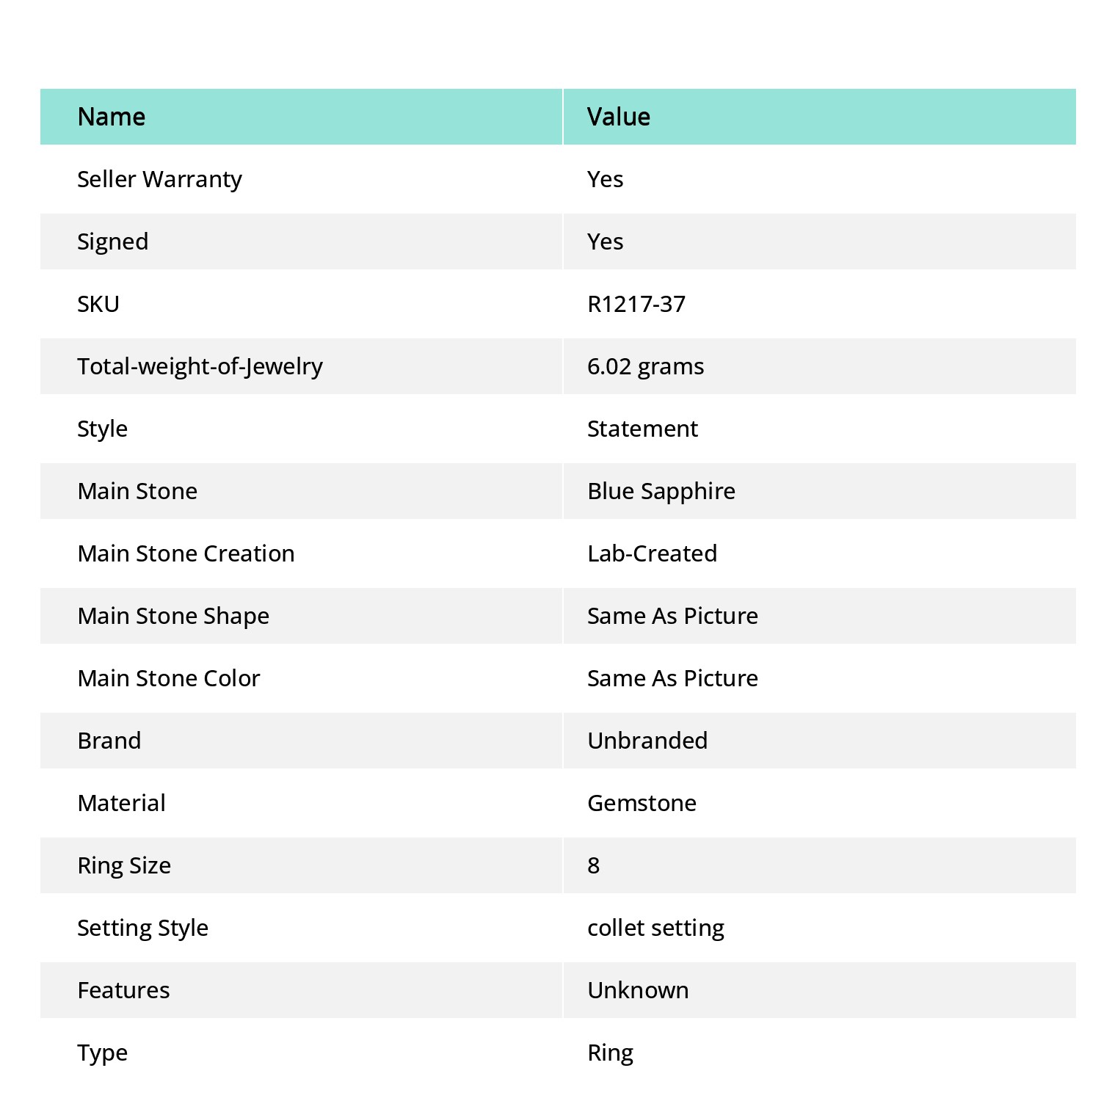Click the Ring Size value 8
The width and height of the screenshot is (1101, 1101).
pyautogui.click(x=594, y=865)
